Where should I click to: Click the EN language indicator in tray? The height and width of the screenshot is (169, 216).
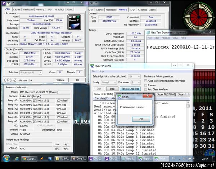pos(174,159)
